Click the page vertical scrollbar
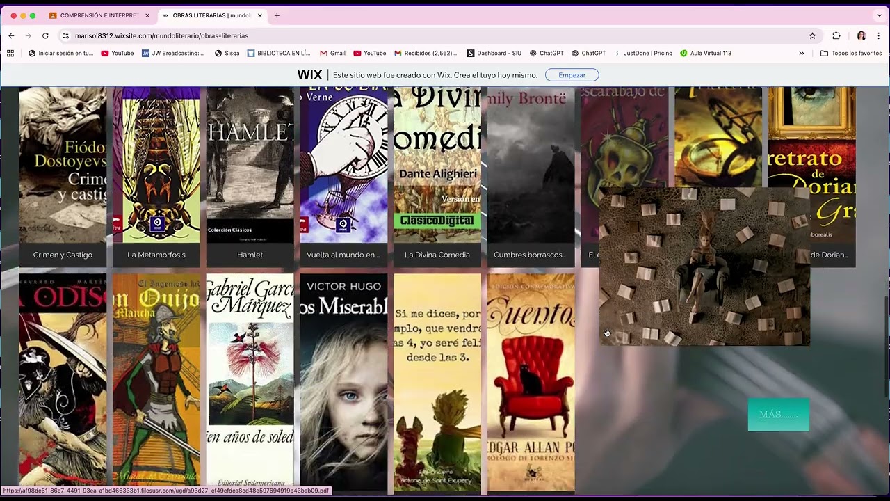This screenshot has height=501, width=890. pos(886,348)
